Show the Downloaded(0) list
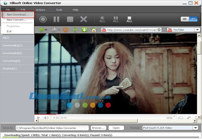 pos(18,53)
